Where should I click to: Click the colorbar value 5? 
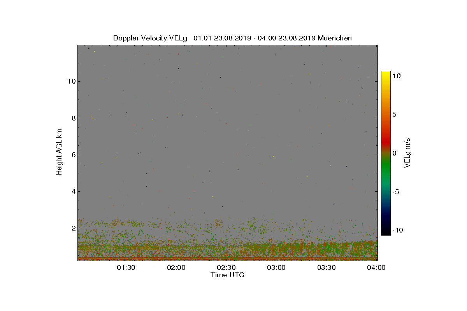[395, 115]
